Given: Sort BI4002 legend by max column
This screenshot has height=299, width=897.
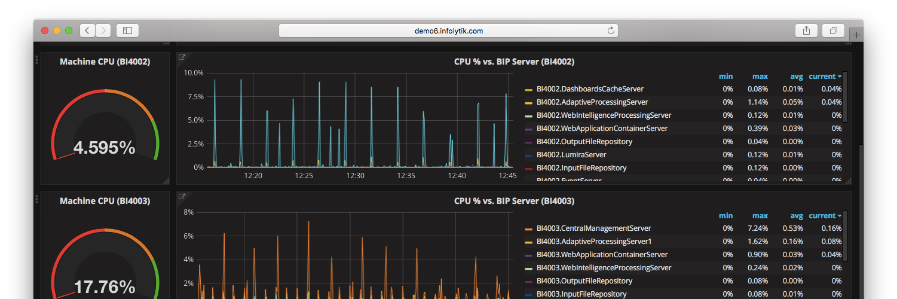Looking at the screenshot, I should pos(760,77).
